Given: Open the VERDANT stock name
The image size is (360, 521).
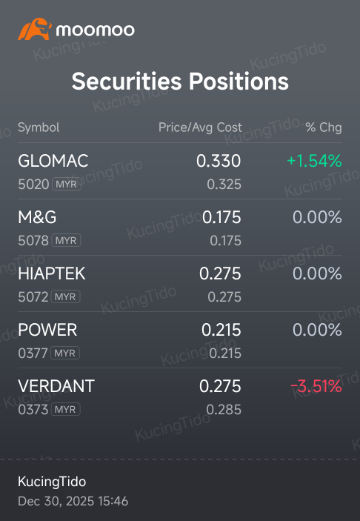Looking at the screenshot, I should pos(56,386).
